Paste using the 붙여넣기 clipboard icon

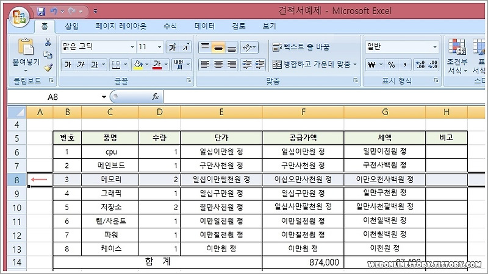[26, 47]
